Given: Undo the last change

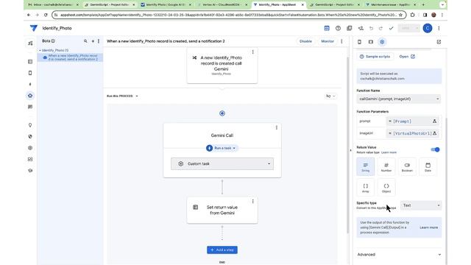Looking at the screenshot, I should coord(371,28).
